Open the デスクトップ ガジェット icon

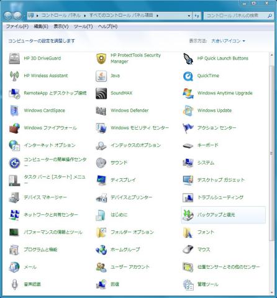pyautogui.click(x=188, y=180)
